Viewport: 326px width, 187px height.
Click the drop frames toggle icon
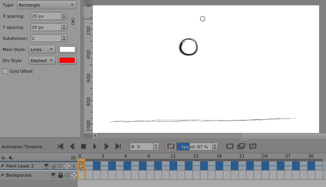171,146
